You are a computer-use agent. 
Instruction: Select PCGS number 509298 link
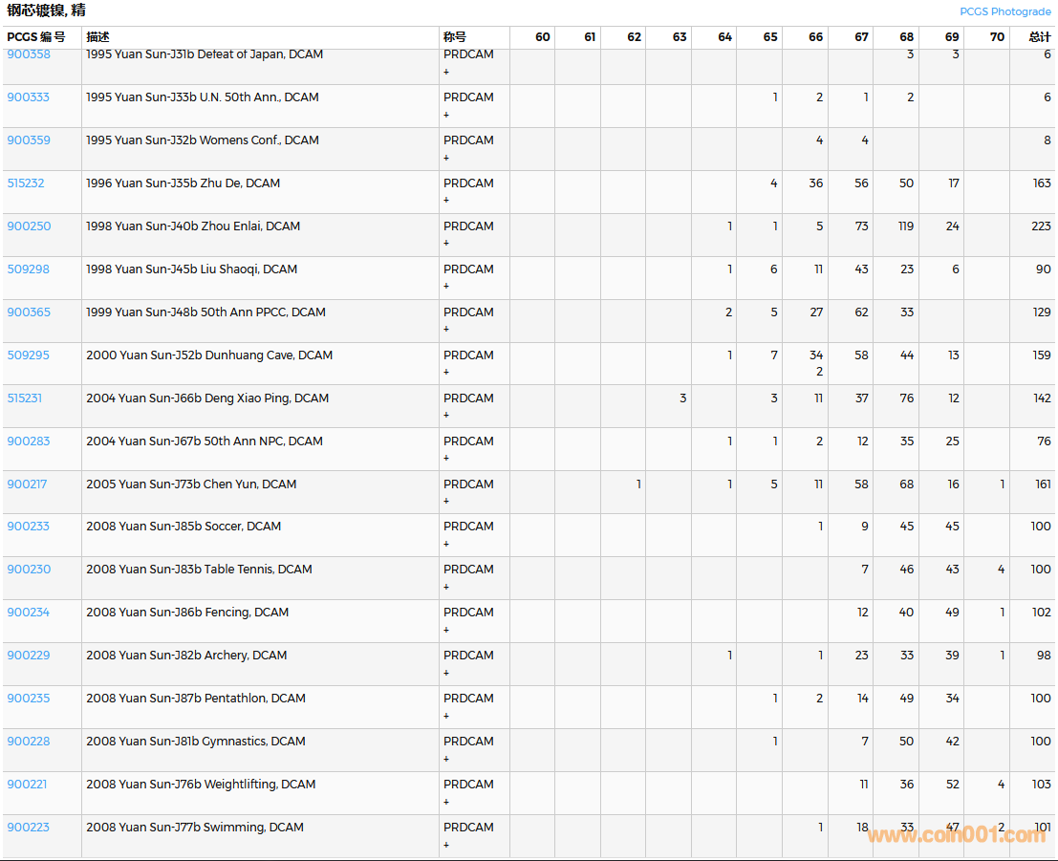[29, 269]
